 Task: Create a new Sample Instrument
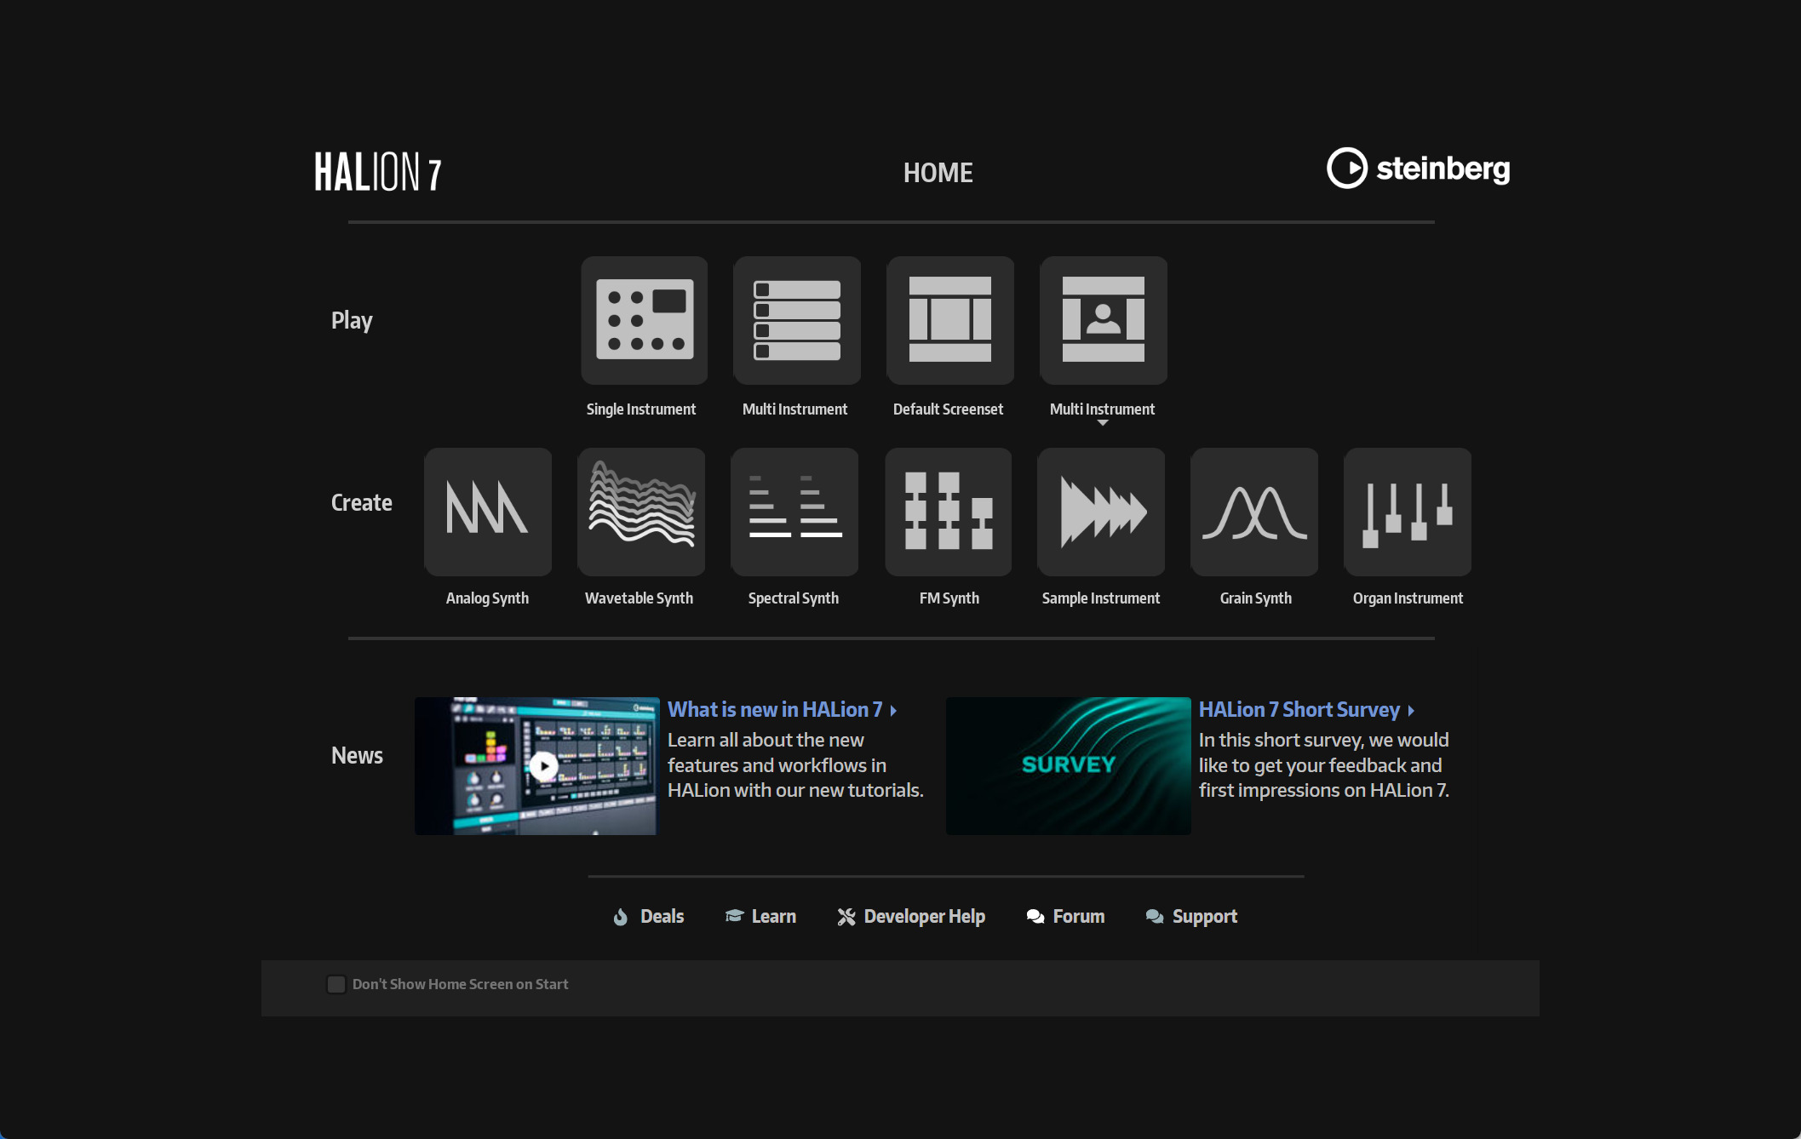(1101, 512)
